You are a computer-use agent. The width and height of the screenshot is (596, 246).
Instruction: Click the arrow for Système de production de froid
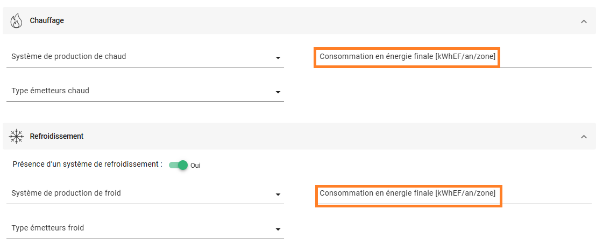278,195
